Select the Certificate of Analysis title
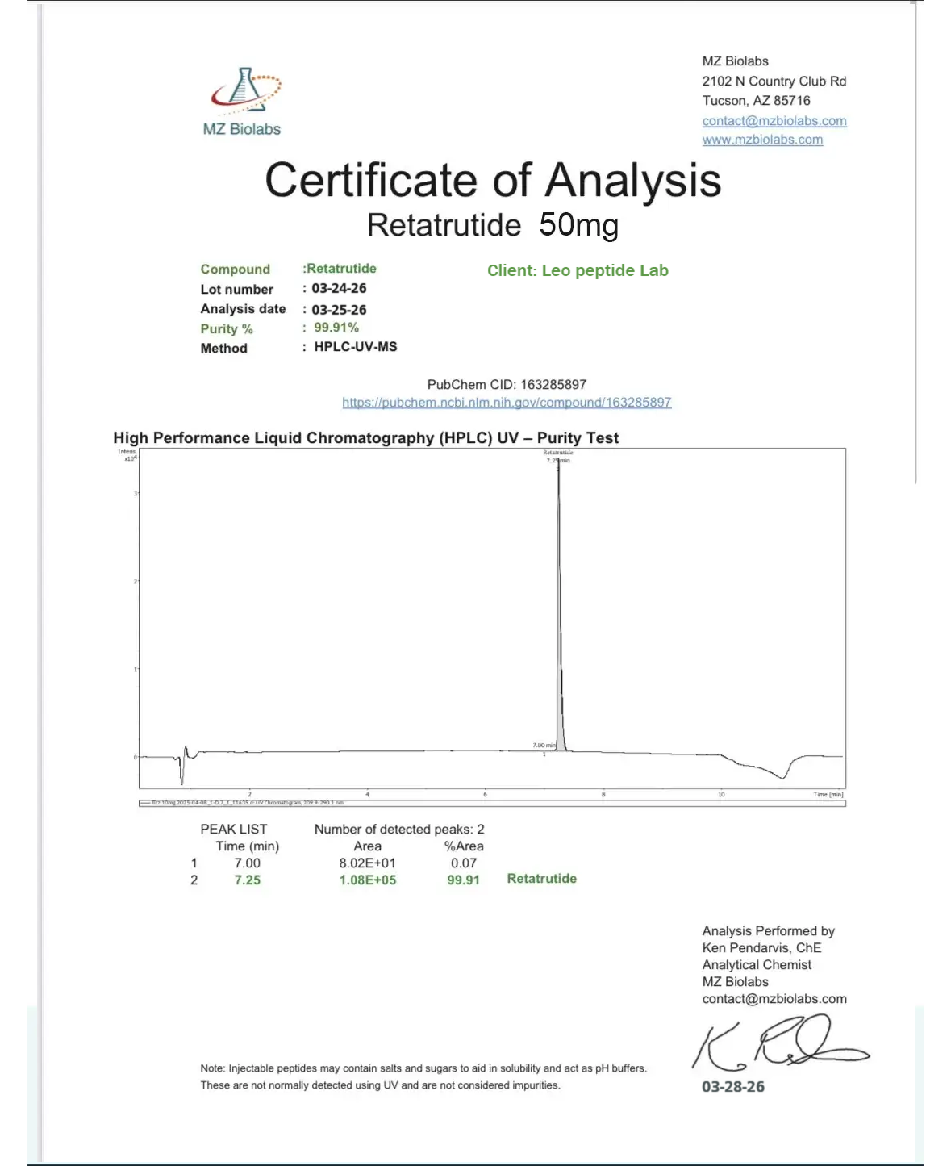The width and height of the screenshot is (951, 1166). click(493, 180)
